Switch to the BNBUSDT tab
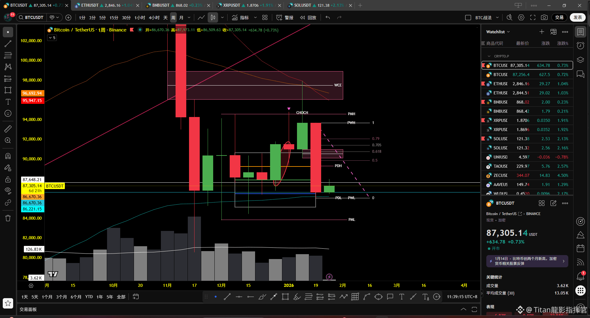590x318 pixels. click(x=178, y=5)
